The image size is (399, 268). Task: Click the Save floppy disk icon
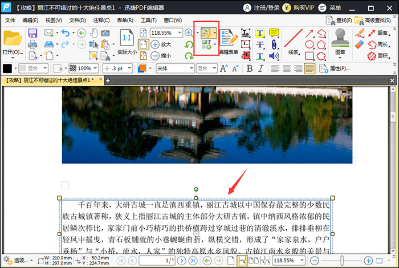point(32,33)
